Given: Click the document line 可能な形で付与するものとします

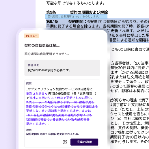Looking at the screenshot, I should tap(75, 3).
